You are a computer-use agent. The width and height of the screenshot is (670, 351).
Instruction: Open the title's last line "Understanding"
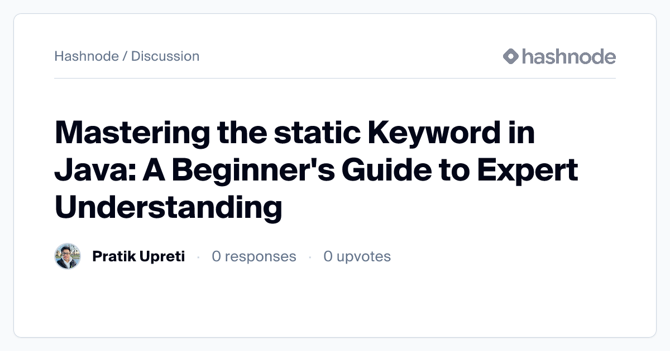[x=168, y=207]
